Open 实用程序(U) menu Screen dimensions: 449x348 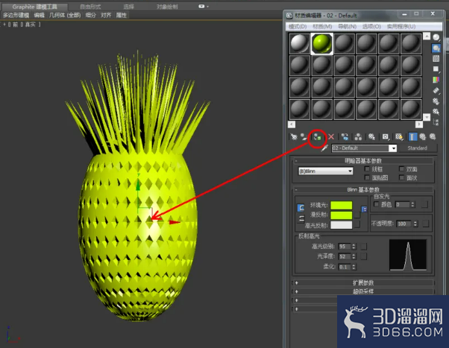401,26
